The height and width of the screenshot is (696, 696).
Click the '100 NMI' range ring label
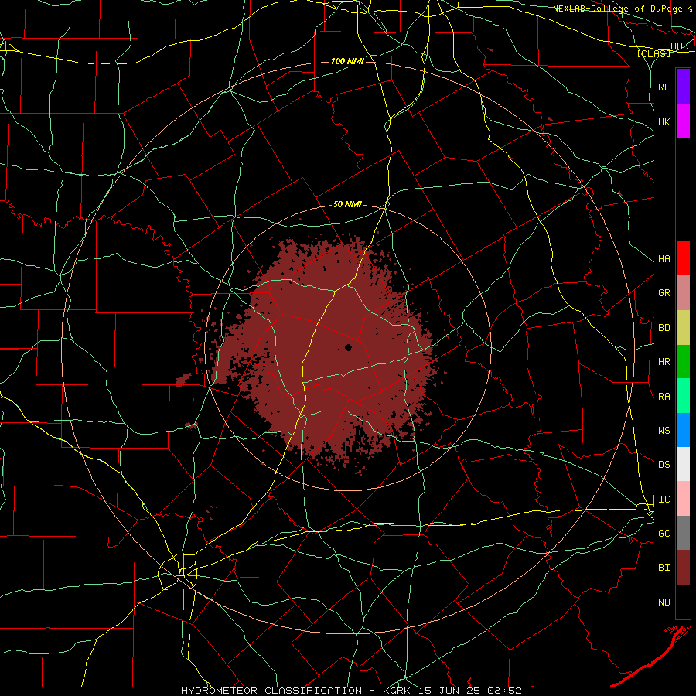pyautogui.click(x=347, y=61)
